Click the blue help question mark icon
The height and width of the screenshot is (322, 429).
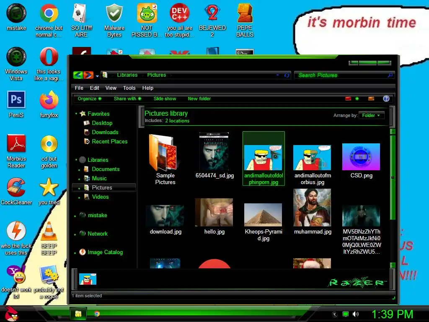click(386, 99)
